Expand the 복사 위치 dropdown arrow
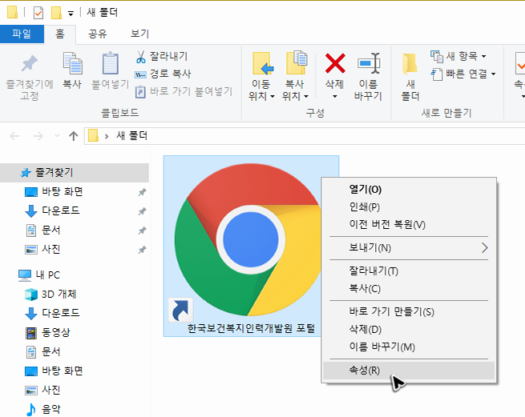The height and width of the screenshot is (417, 525). point(306,97)
